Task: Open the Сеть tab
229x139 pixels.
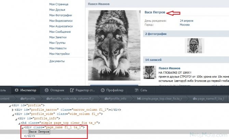Action: (140, 90)
